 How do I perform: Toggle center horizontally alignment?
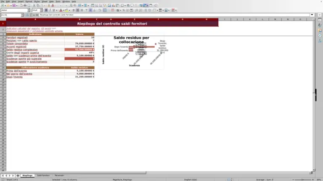77,10
